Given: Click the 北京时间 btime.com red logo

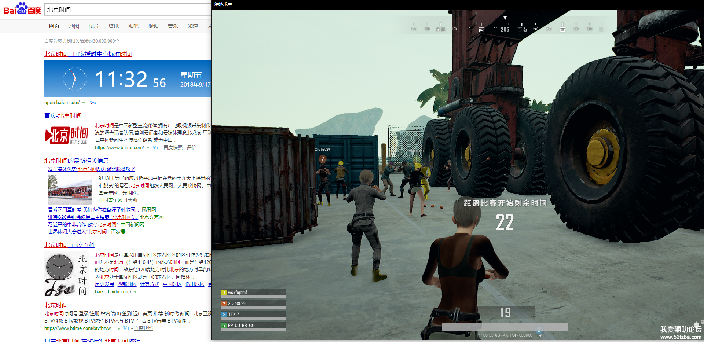Looking at the screenshot, I should (66, 135).
